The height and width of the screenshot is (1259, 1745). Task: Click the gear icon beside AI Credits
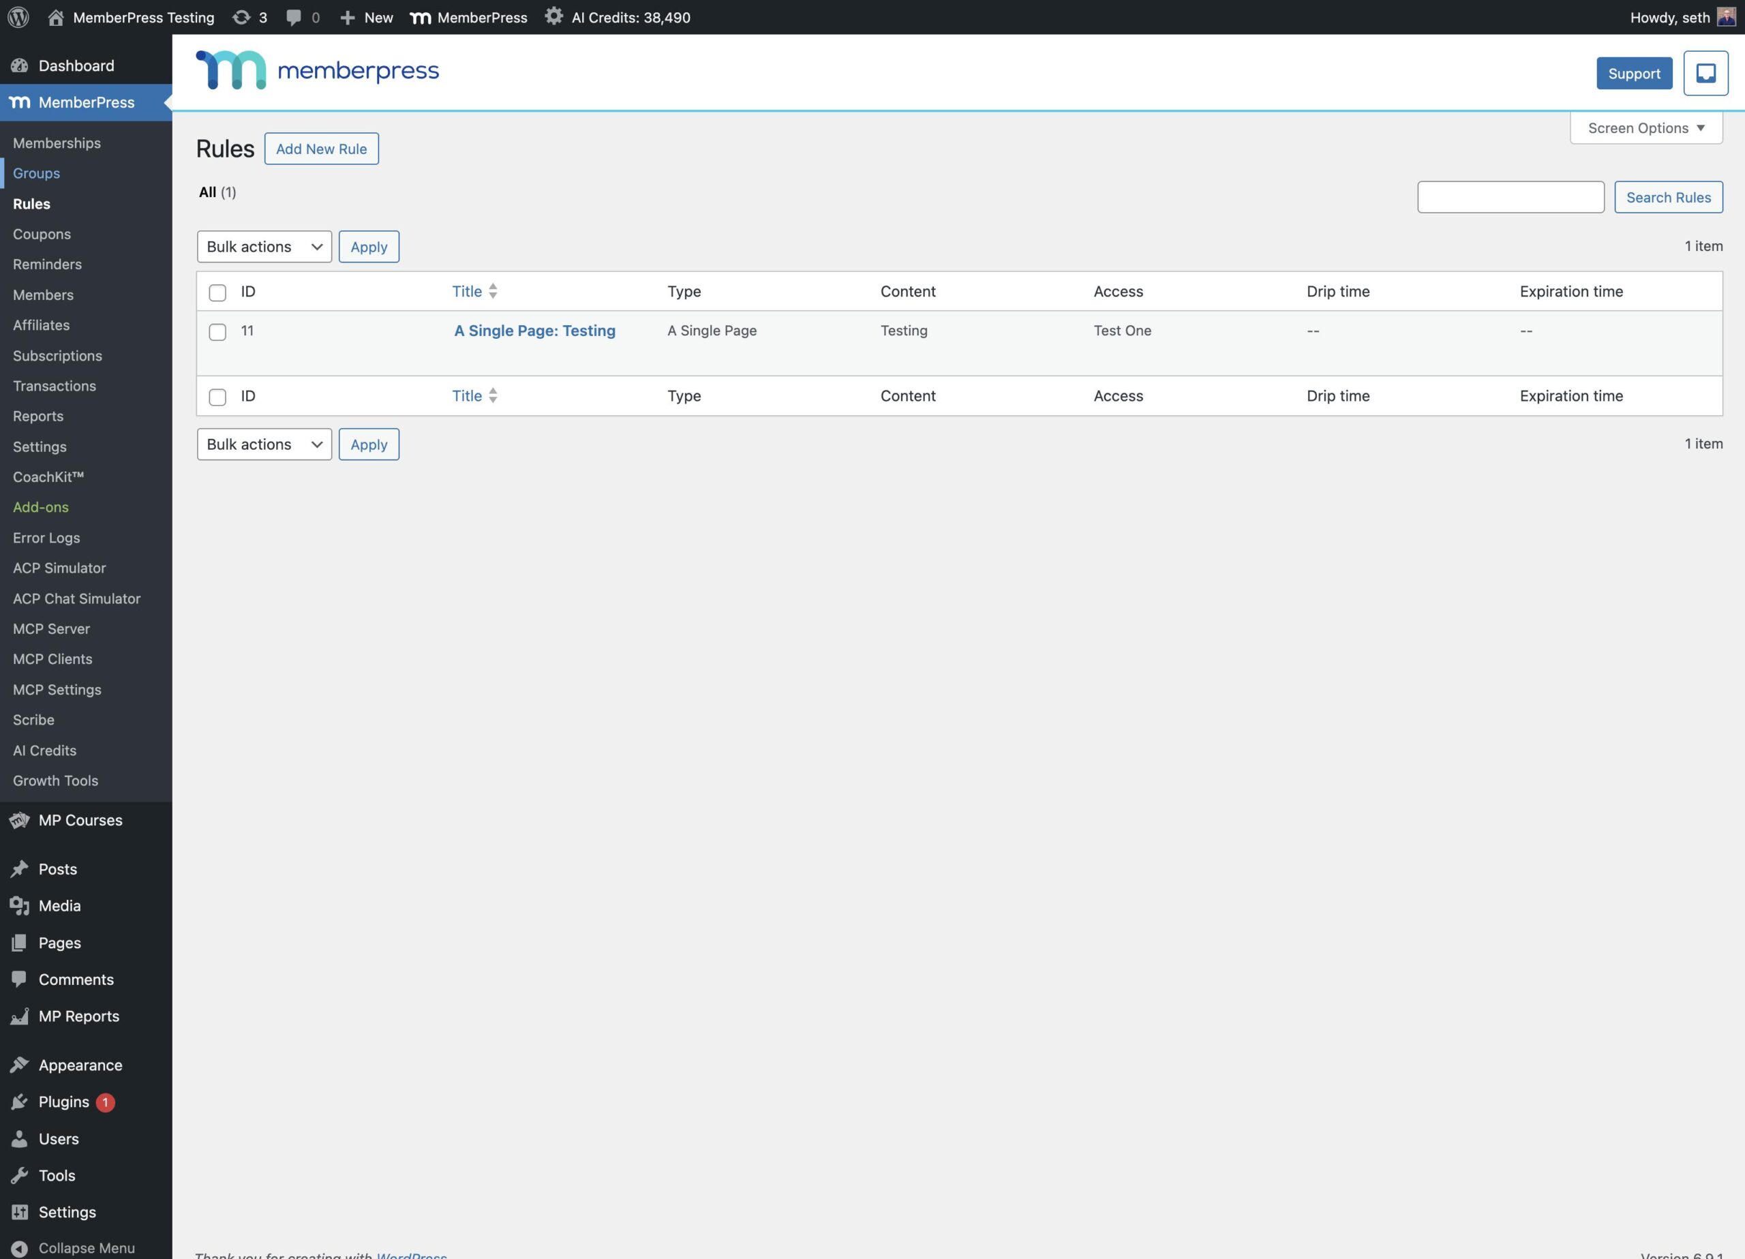point(553,16)
